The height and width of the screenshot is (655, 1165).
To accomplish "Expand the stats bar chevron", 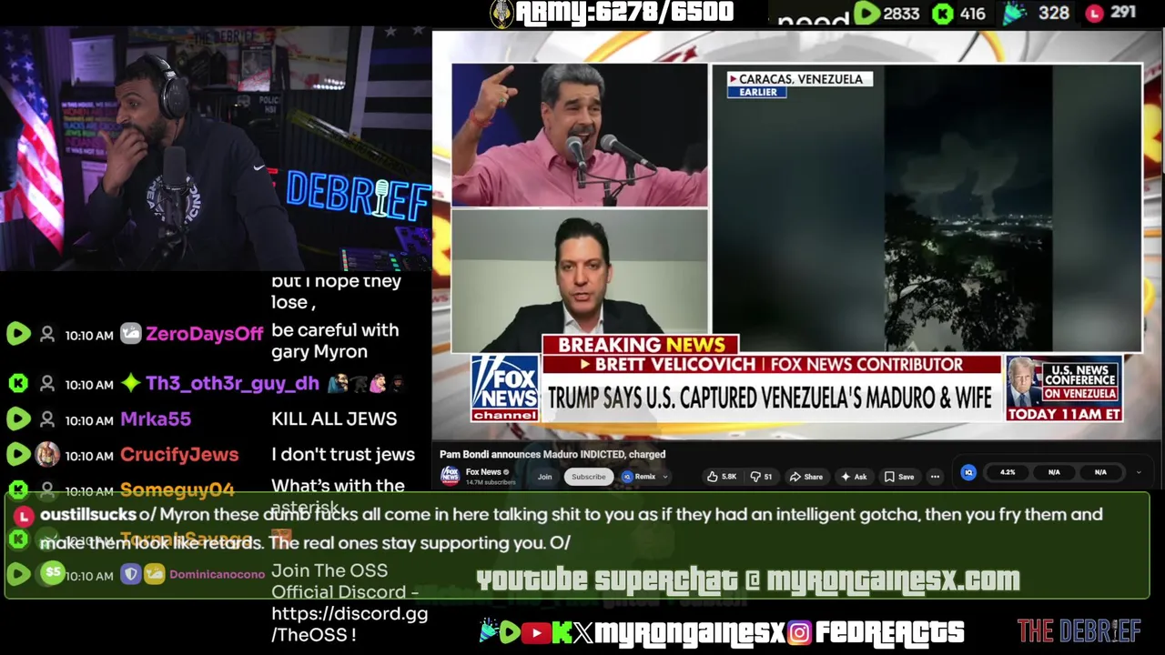I will (1138, 472).
